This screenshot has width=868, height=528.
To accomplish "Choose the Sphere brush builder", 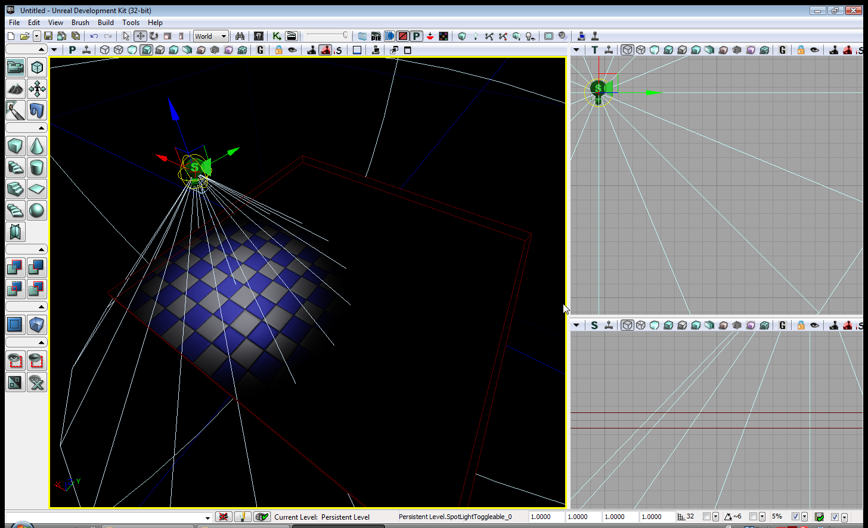I will pos(37,210).
